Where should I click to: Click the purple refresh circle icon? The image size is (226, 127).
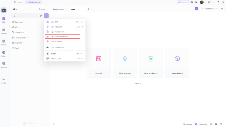196,9
